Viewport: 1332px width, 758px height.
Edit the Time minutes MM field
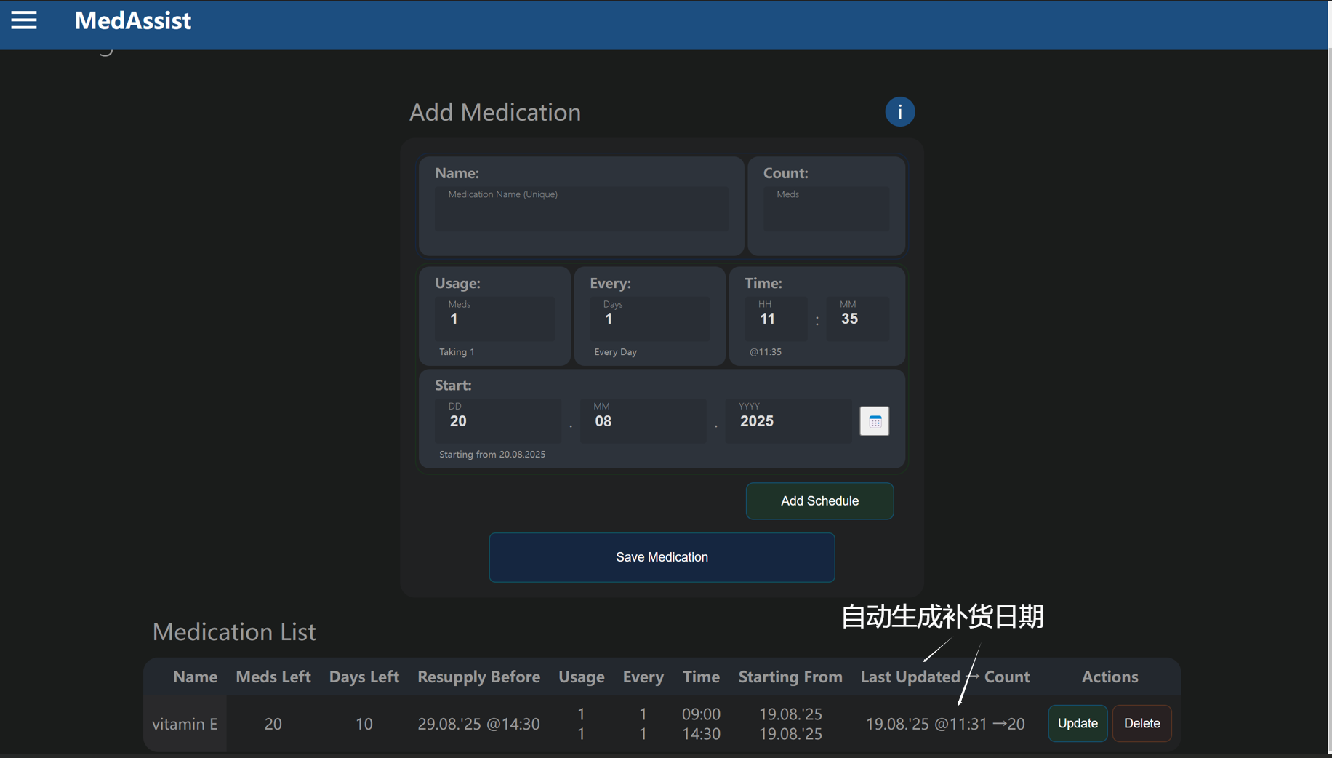[858, 318]
